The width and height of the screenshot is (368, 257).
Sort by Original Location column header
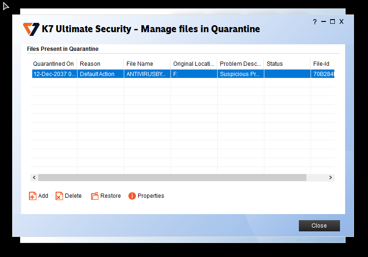coord(194,64)
